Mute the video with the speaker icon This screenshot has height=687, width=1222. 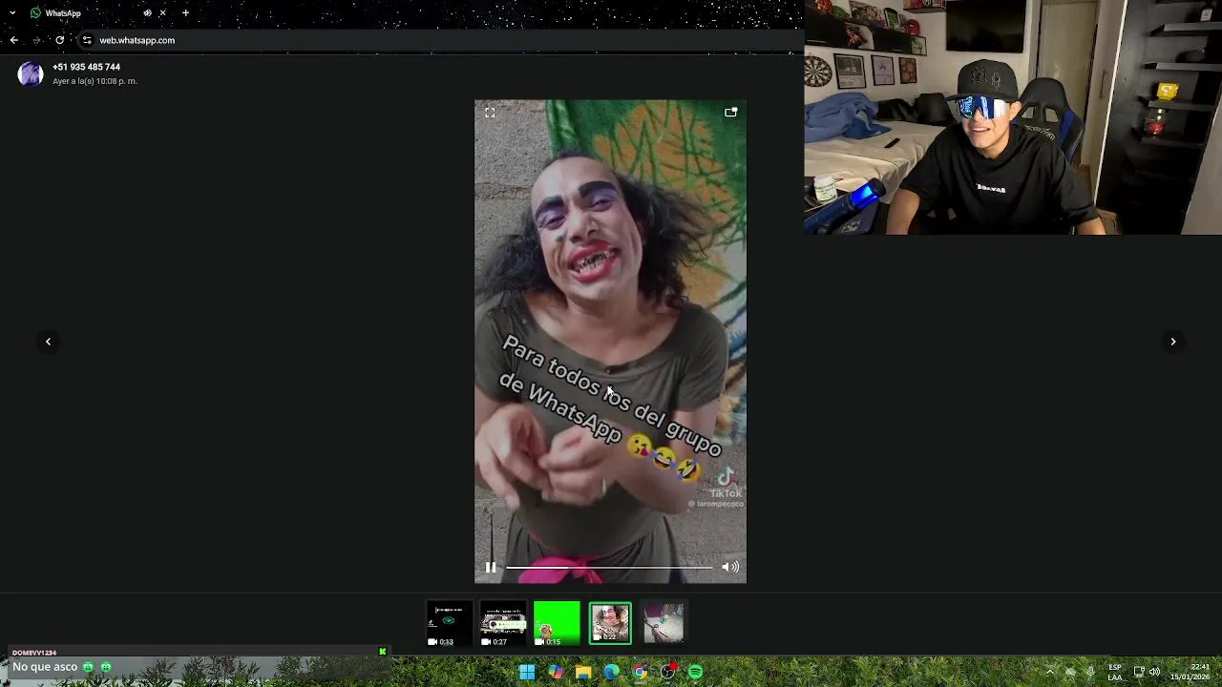(730, 567)
